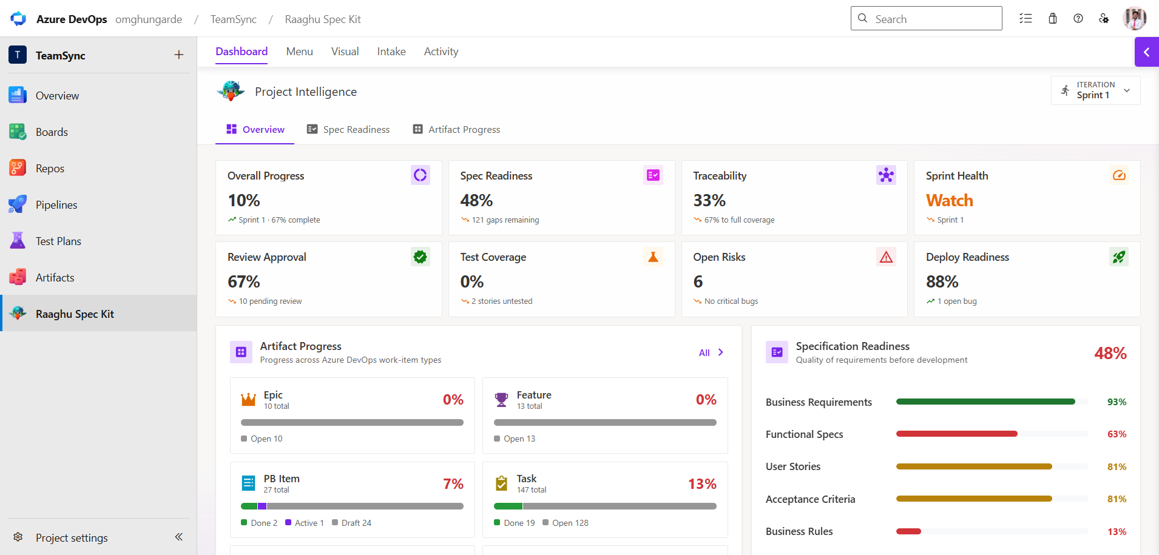
Task: Open the work items checklist icon in header
Action: (1026, 19)
